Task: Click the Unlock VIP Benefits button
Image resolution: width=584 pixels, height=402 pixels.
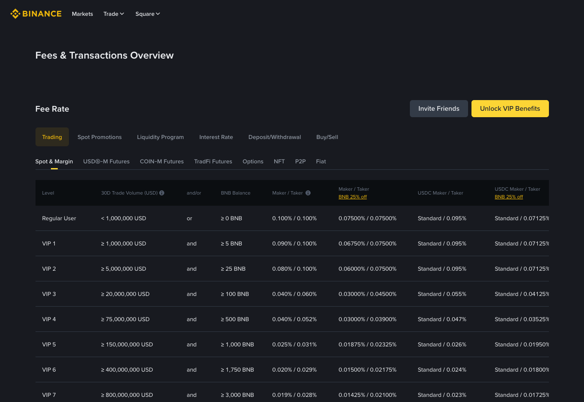Action: [510, 109]
